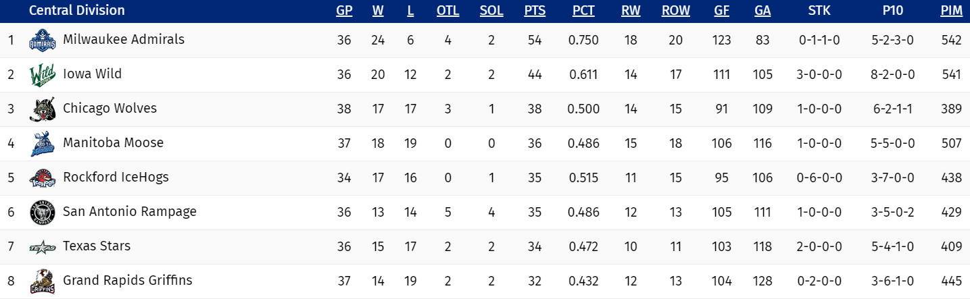Sort table by GP column header
The width and height of the screenshot is (970, 299).
pos(344,11)
